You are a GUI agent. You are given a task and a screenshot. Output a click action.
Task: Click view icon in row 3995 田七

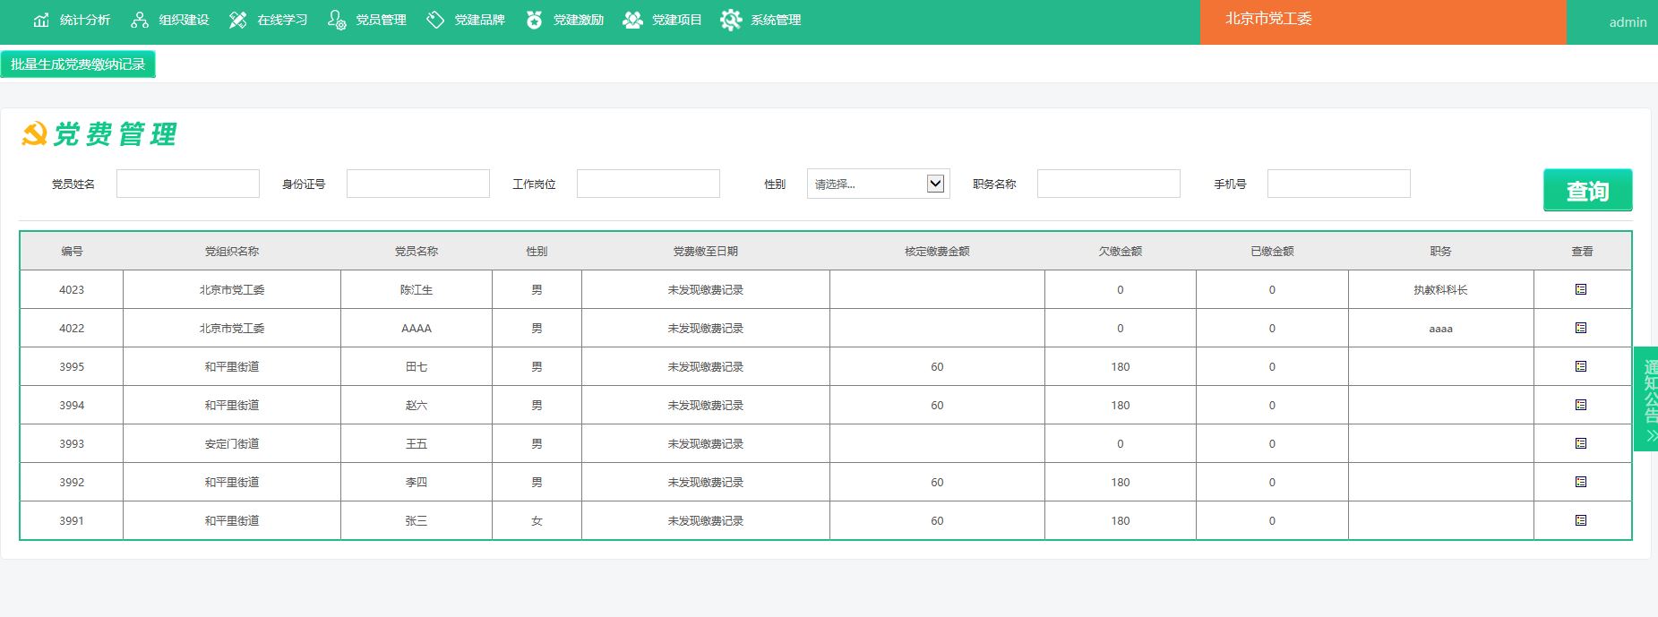(x=1580, y=366)
